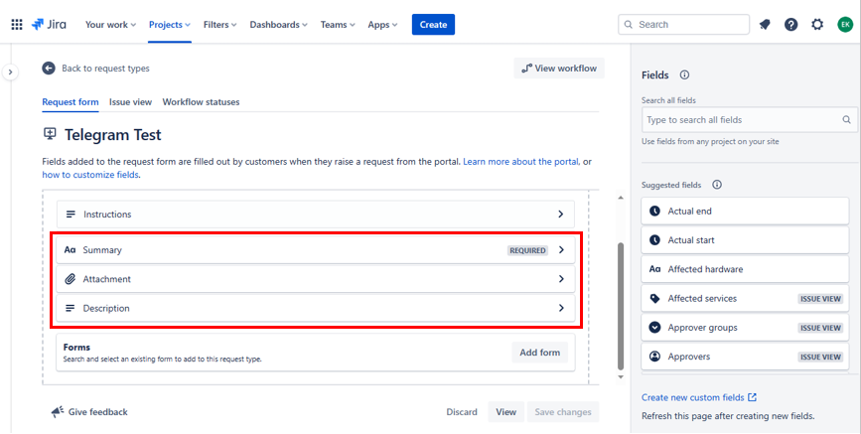Click the notifications icon in the top bar
This screenshot has height=434, width=861.
(x=765, y=24)
